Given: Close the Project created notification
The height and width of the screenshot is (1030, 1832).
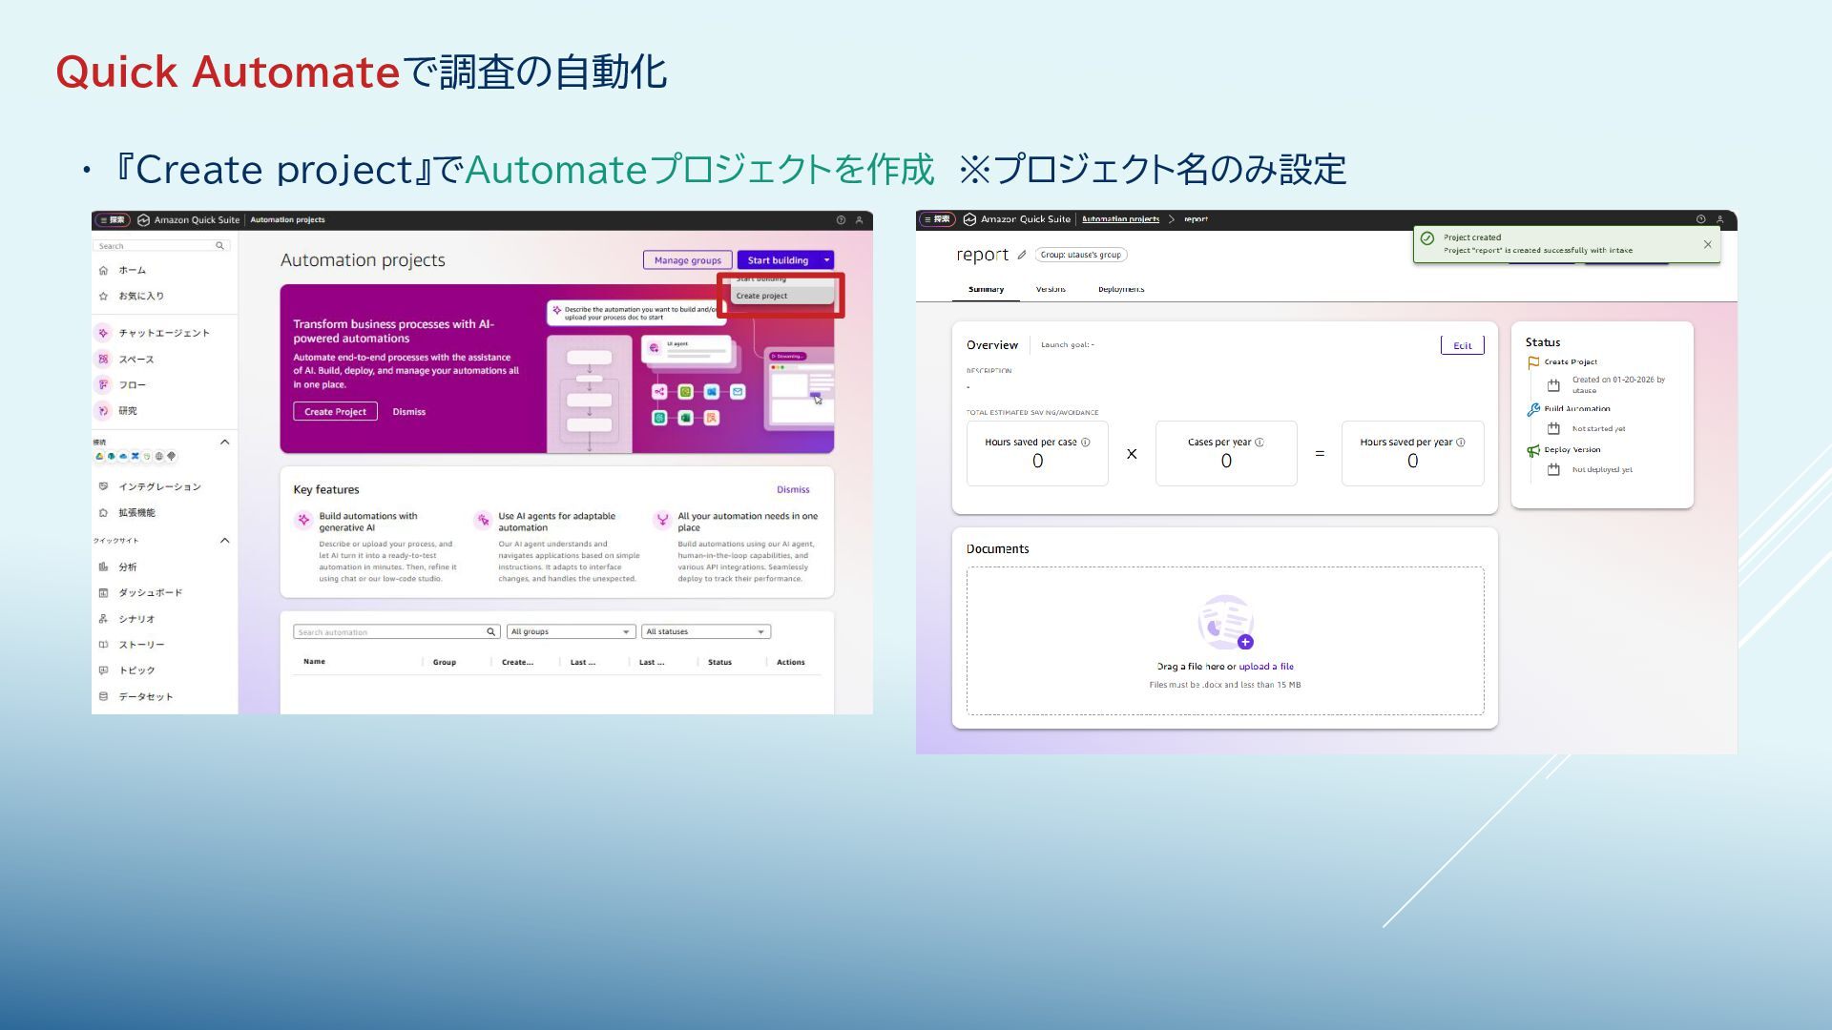Looking at the screenshot, I should (1707, 244).
